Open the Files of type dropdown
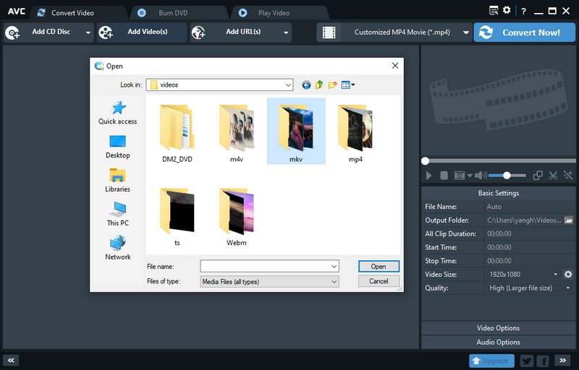The height and width of the screenshot is (370, 579). [269, 282]
